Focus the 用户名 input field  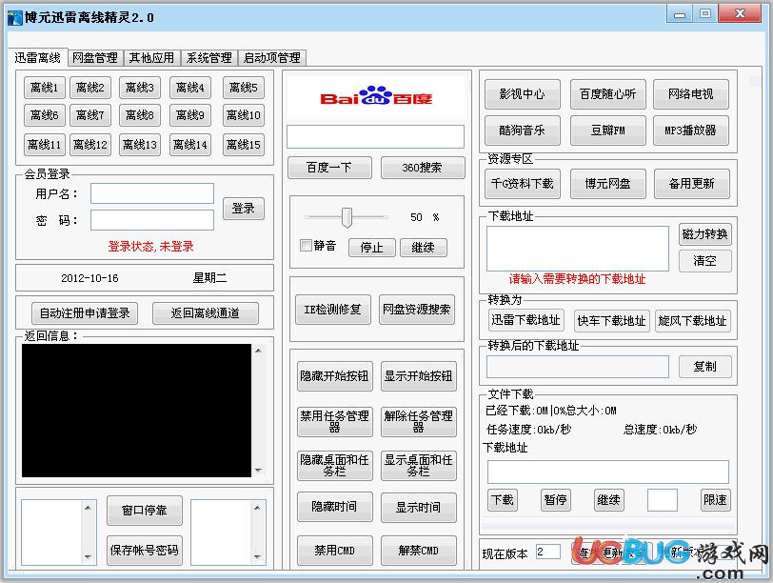pos(152,193)
